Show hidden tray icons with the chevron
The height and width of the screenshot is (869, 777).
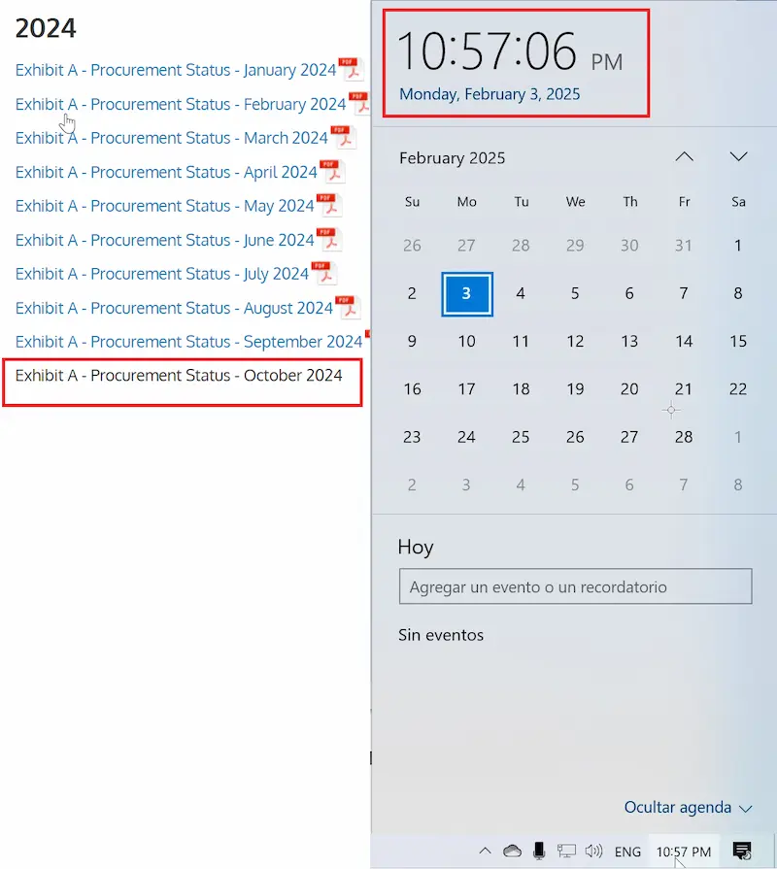(x=485, y=851)
